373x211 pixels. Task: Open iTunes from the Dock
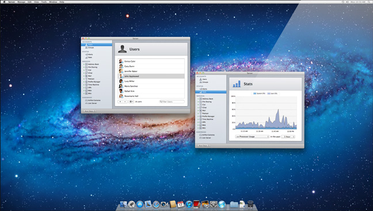pos(189,204)
